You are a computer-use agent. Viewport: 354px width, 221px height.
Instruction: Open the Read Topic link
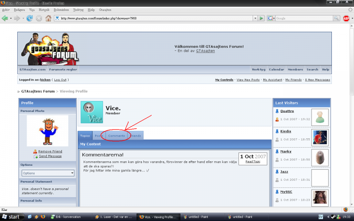click(253, 161)
